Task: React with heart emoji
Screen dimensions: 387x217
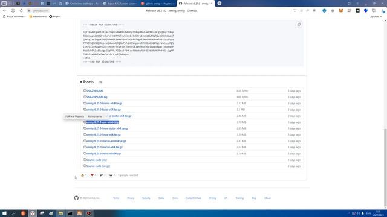Action: click(x=93, y=175)
